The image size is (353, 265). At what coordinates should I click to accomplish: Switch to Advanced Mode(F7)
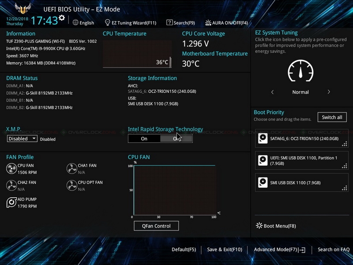pyautogui.click(x=280, y=250)
